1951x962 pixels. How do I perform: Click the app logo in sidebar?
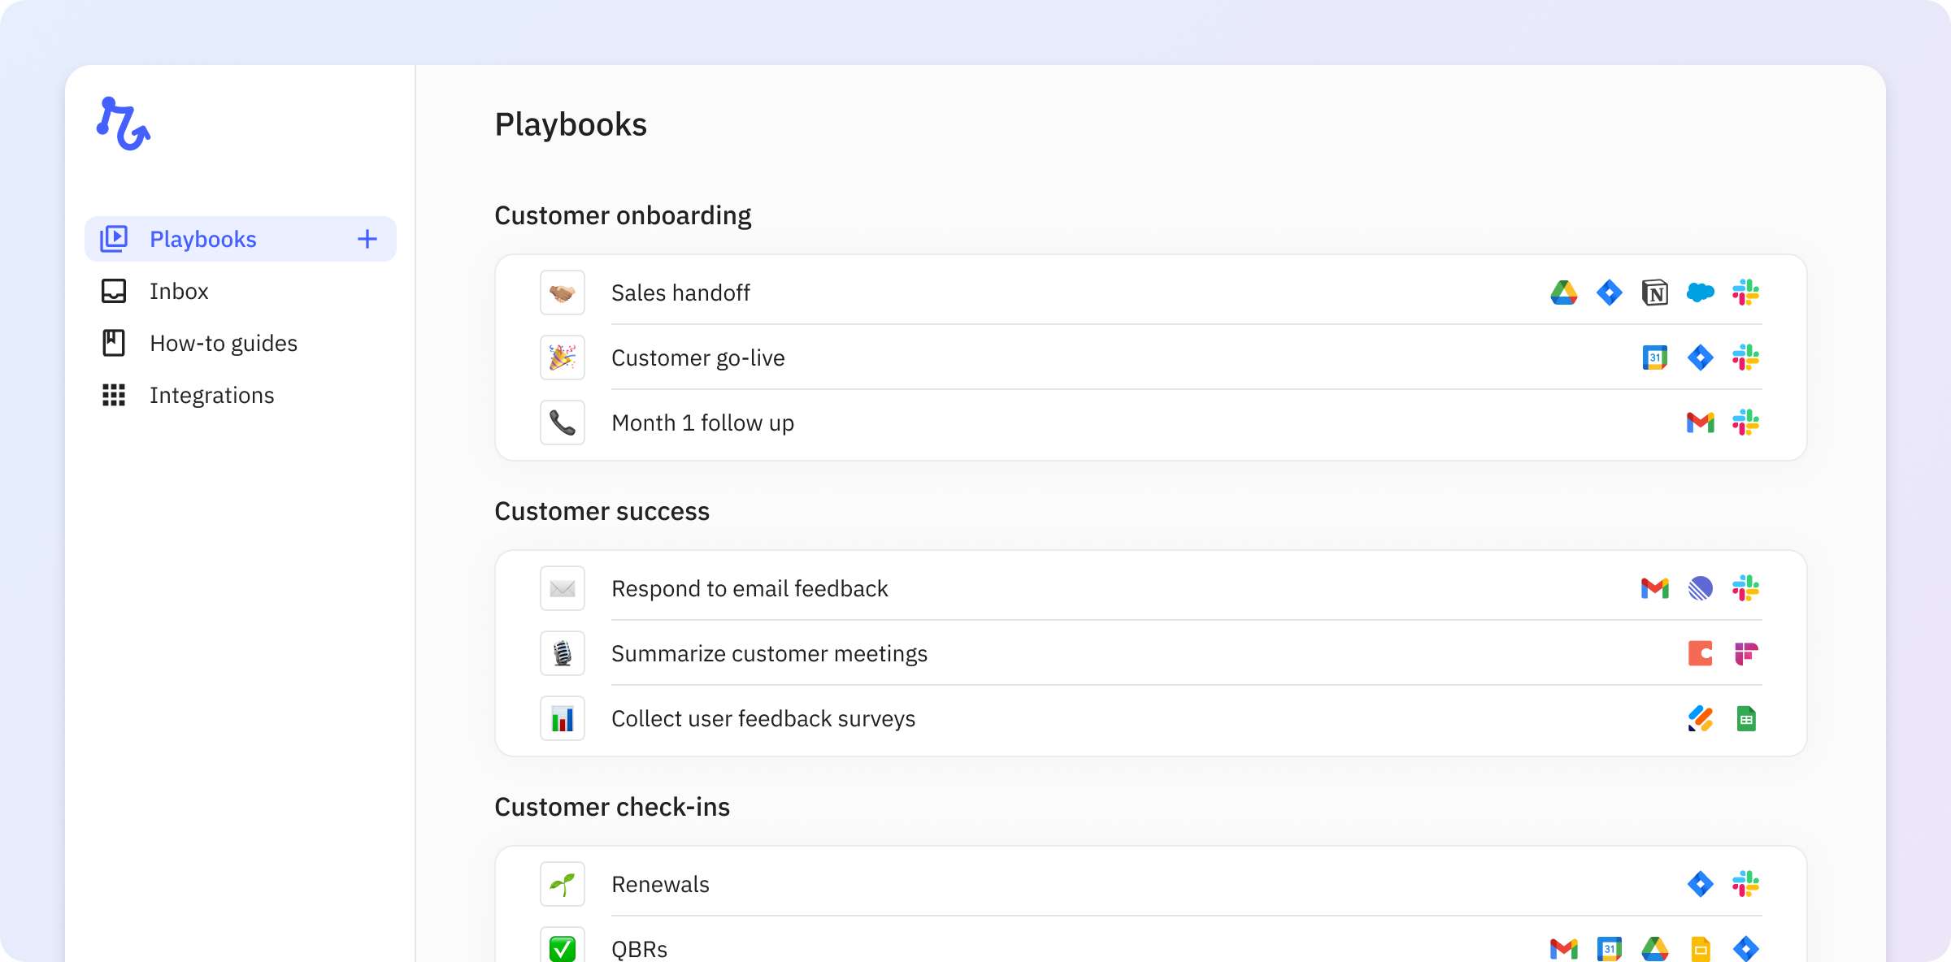pos(124,124)
